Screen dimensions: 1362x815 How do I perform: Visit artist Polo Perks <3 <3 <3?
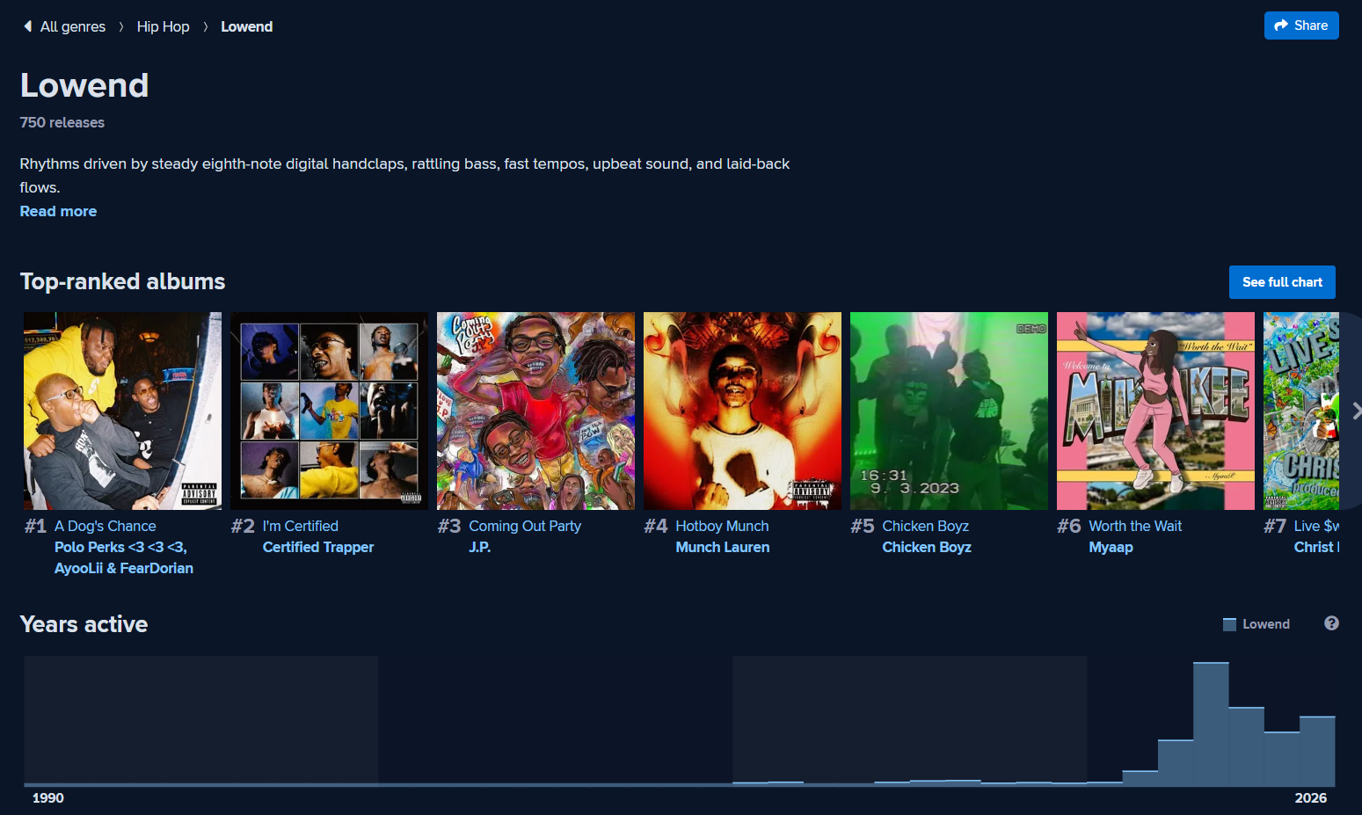coord(120,547)
